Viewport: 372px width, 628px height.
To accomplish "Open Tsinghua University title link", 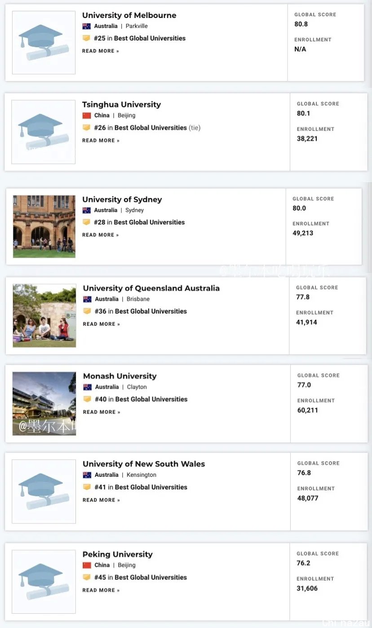I will tap(121, 104).
